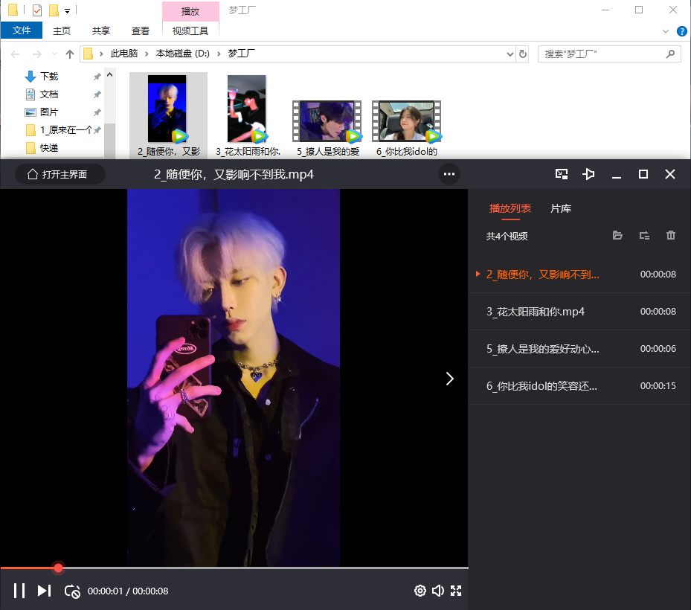Screen dimensions: 691x610
Task: Open folder icon in the playlist header
Action: pos(617,235)
